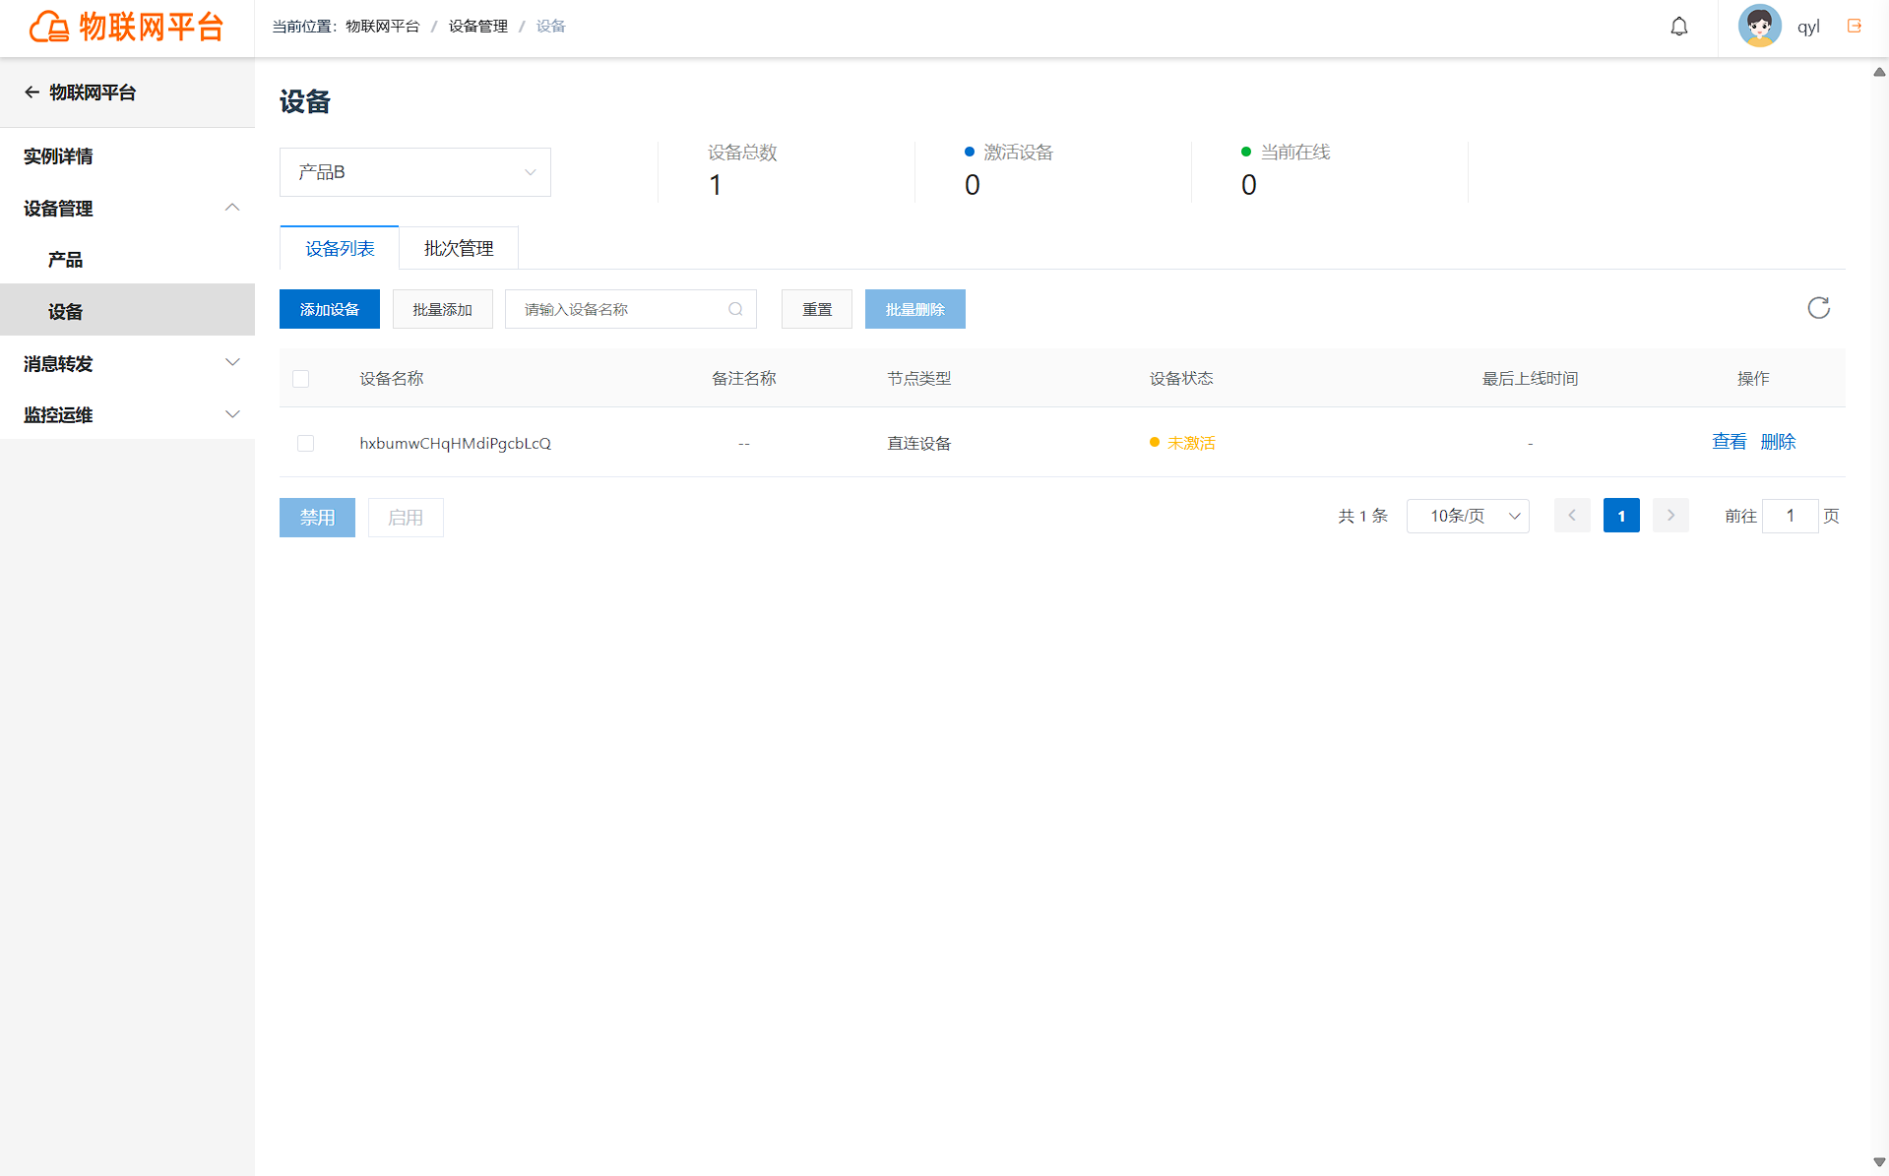Click the 节点类型 column header
The width and height of the screenshot is (1889, 1176).
tap(919, 379)
